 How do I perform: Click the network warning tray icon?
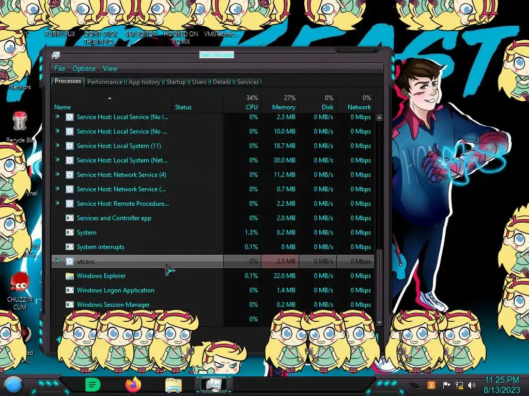pos(459,385)
